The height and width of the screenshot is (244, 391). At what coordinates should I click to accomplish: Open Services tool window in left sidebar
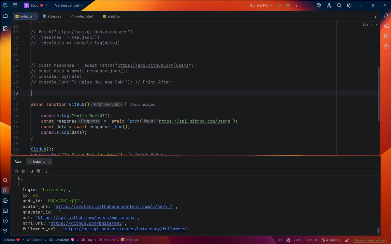[x=5, y=200]
